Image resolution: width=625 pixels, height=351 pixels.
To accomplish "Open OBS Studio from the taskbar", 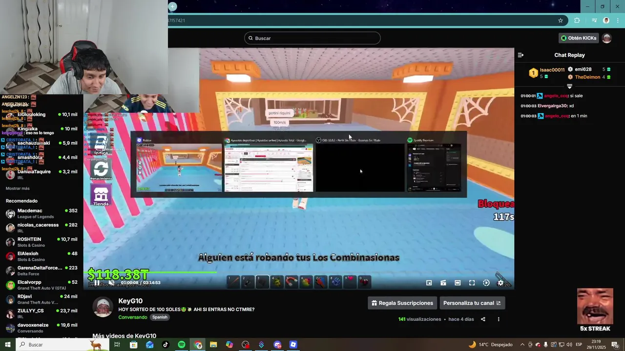I will click(x=245, y=345).
